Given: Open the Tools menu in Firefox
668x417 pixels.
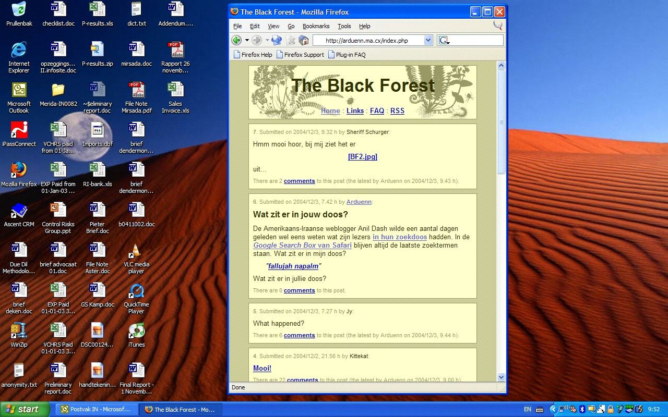Looking at the screenshot, I should (x=344, y=26).
